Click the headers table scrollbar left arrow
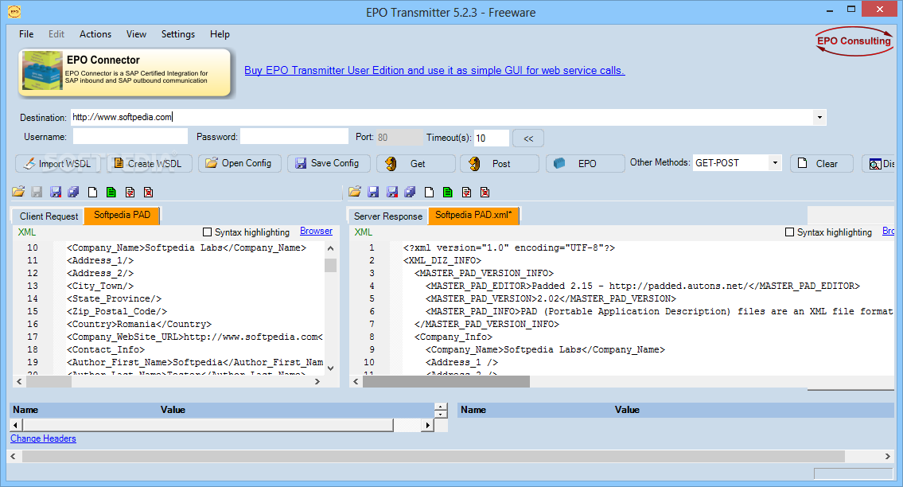This screenshot has height=487, width=903. (x=16, y=426)
